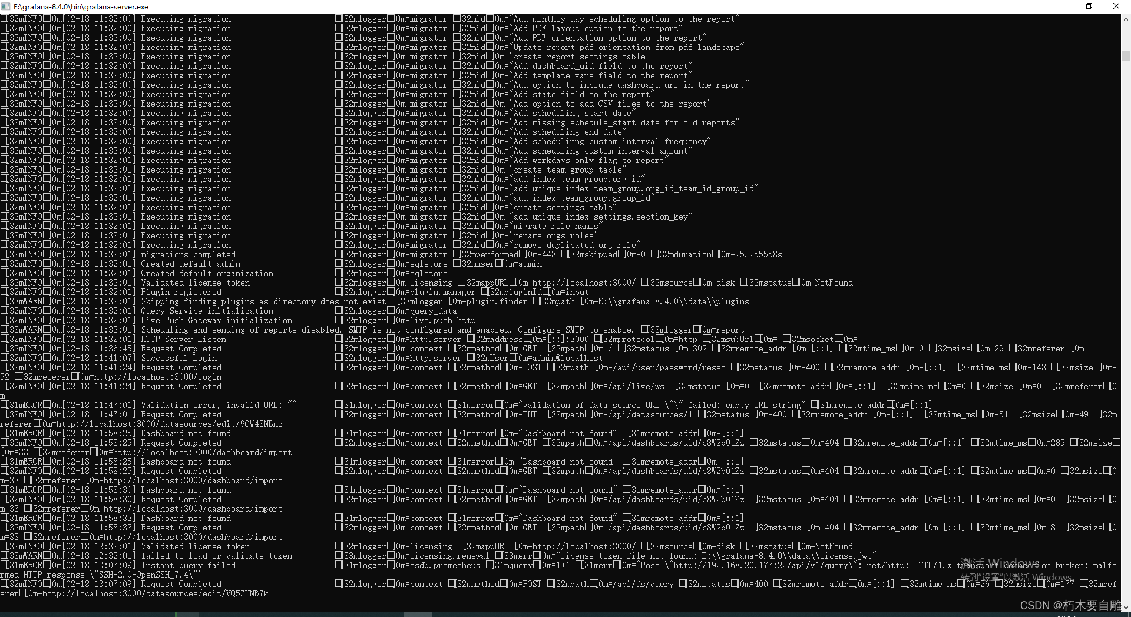This screenshot has width=1131, height=617.
Task: Click the '/api/user/password/reset' path
Action: 669,367
